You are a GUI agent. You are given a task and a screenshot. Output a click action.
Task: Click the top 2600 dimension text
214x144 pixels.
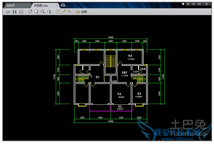(x=111, y=41)
